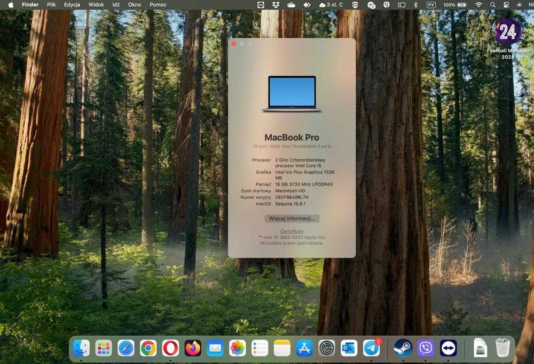Open the Wi-Fi status menu
Viewport: 534px width, 364px height.
[479, 5]
